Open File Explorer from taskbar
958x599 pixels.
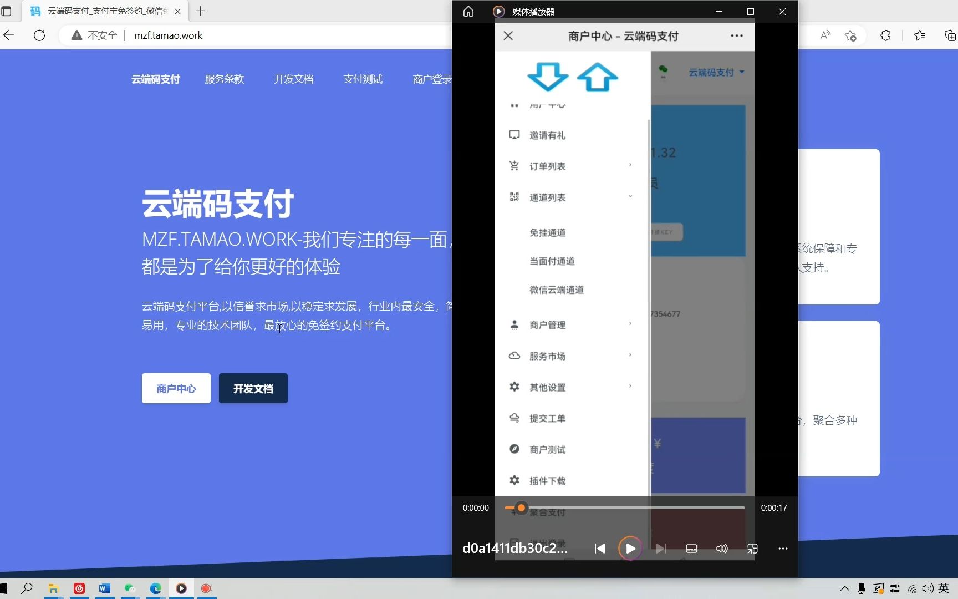53,588
